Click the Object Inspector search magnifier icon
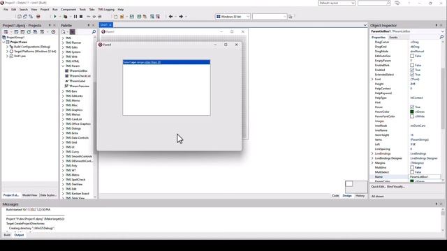This screenshot has height=251, width=447. click(x=441, y=37)
